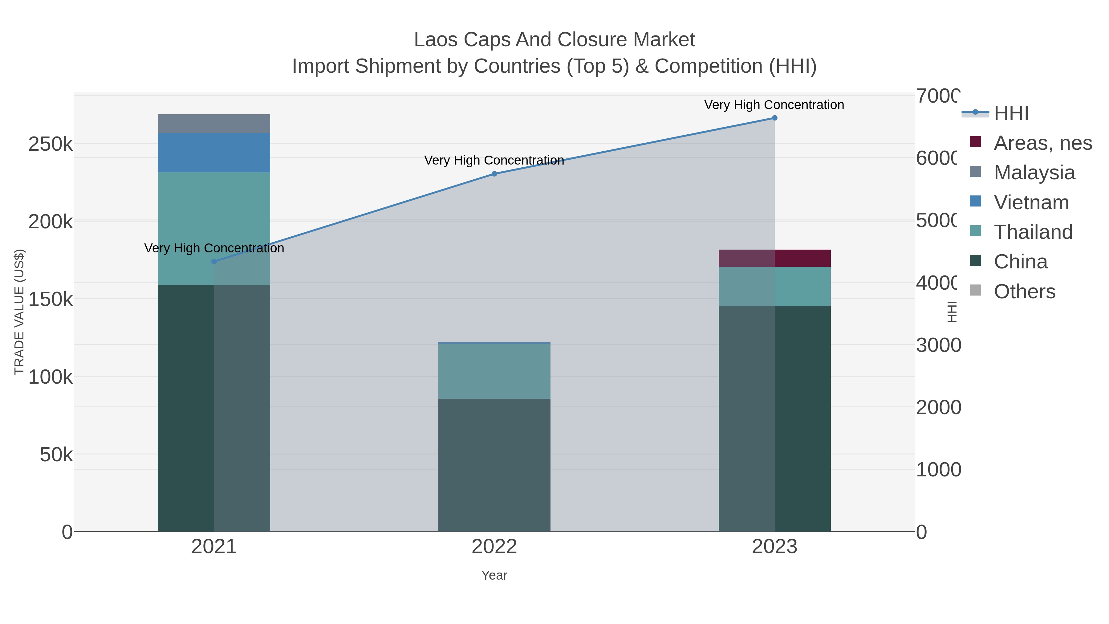Click the 2021 Malaysia bar segment
This screenshot has height=624, width=1109.
(214, 124)
